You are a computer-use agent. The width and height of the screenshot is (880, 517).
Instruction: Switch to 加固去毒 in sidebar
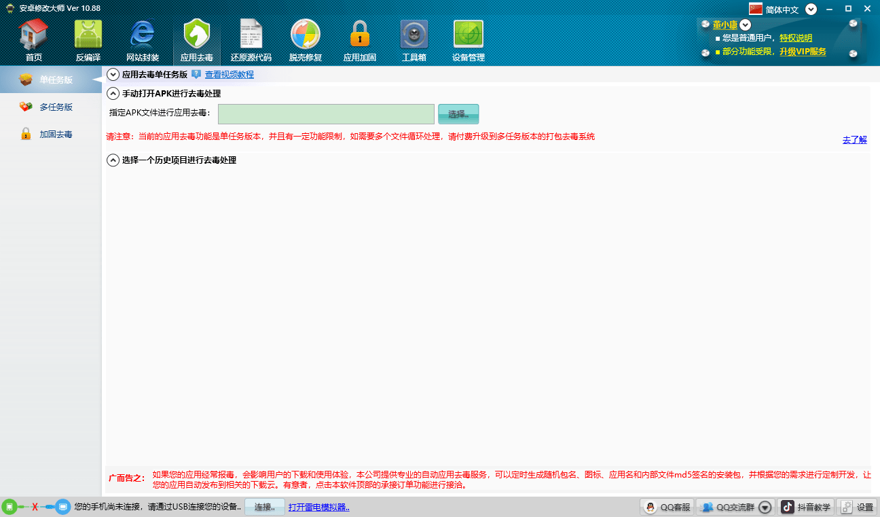coord(56,134)
